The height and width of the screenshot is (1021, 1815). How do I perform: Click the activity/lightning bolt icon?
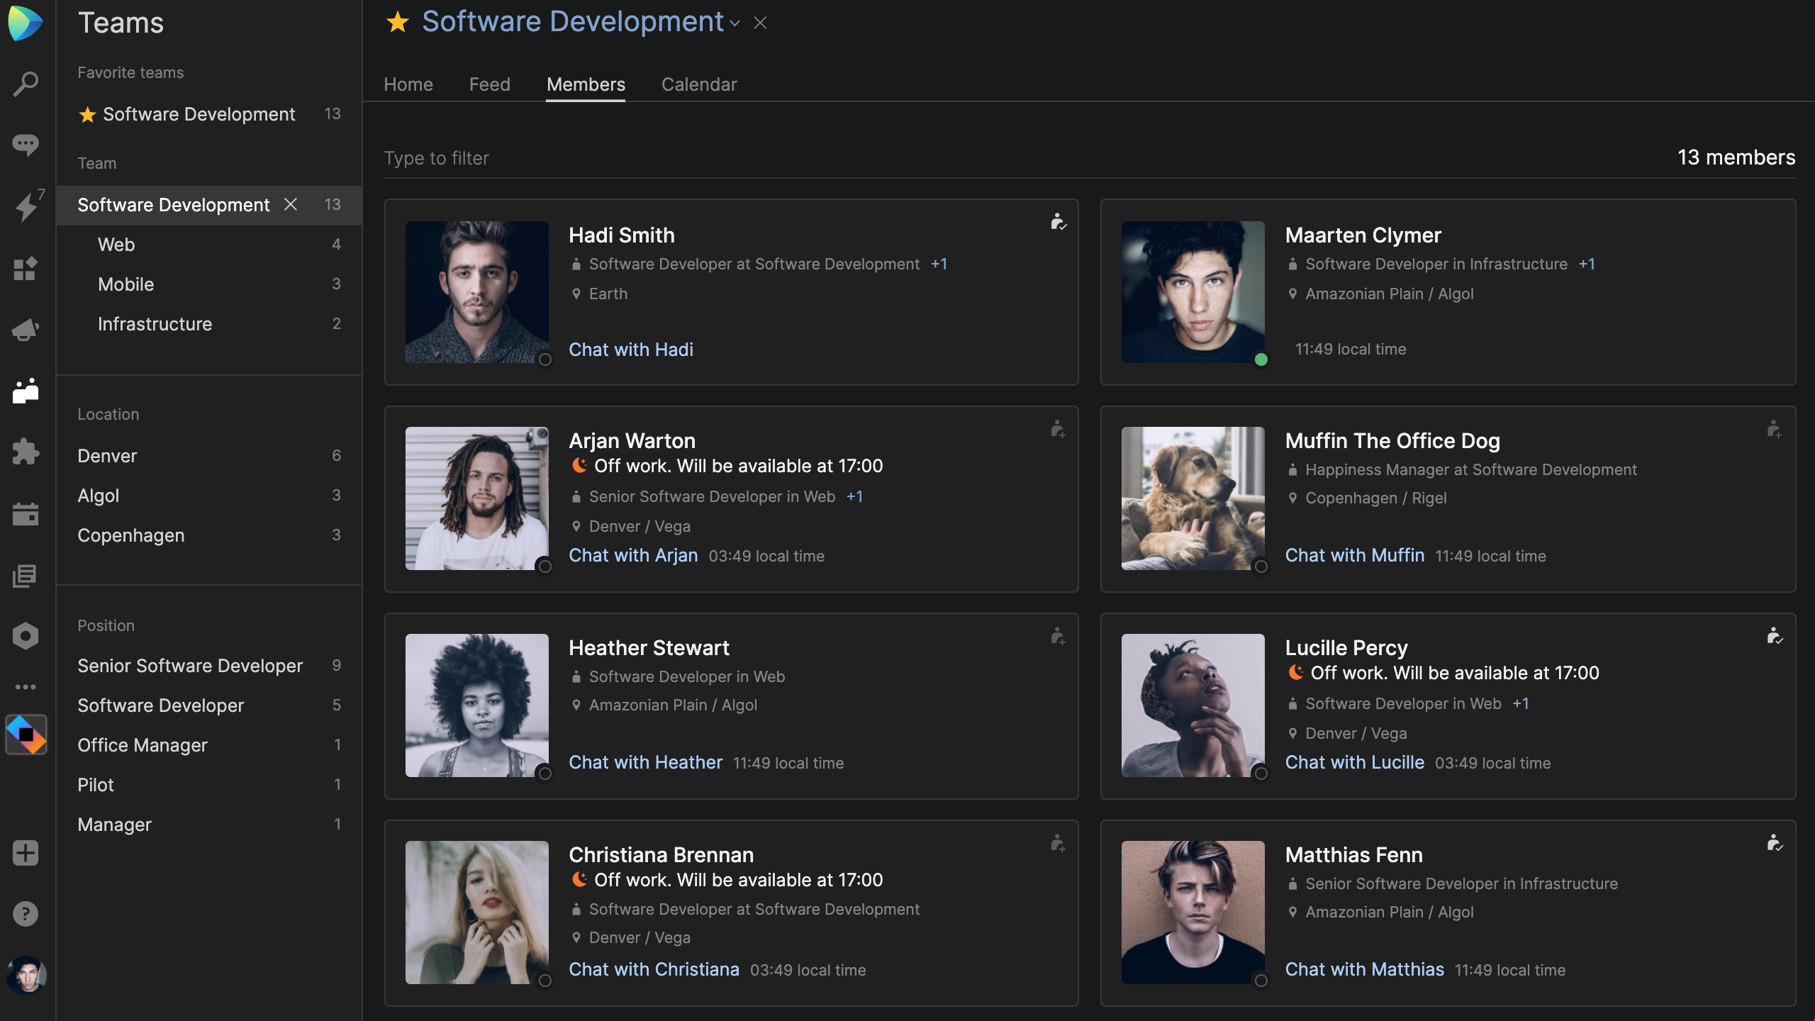[28, 206]
